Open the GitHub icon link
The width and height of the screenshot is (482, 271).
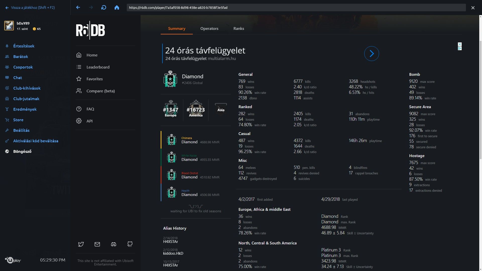(130, 244)
